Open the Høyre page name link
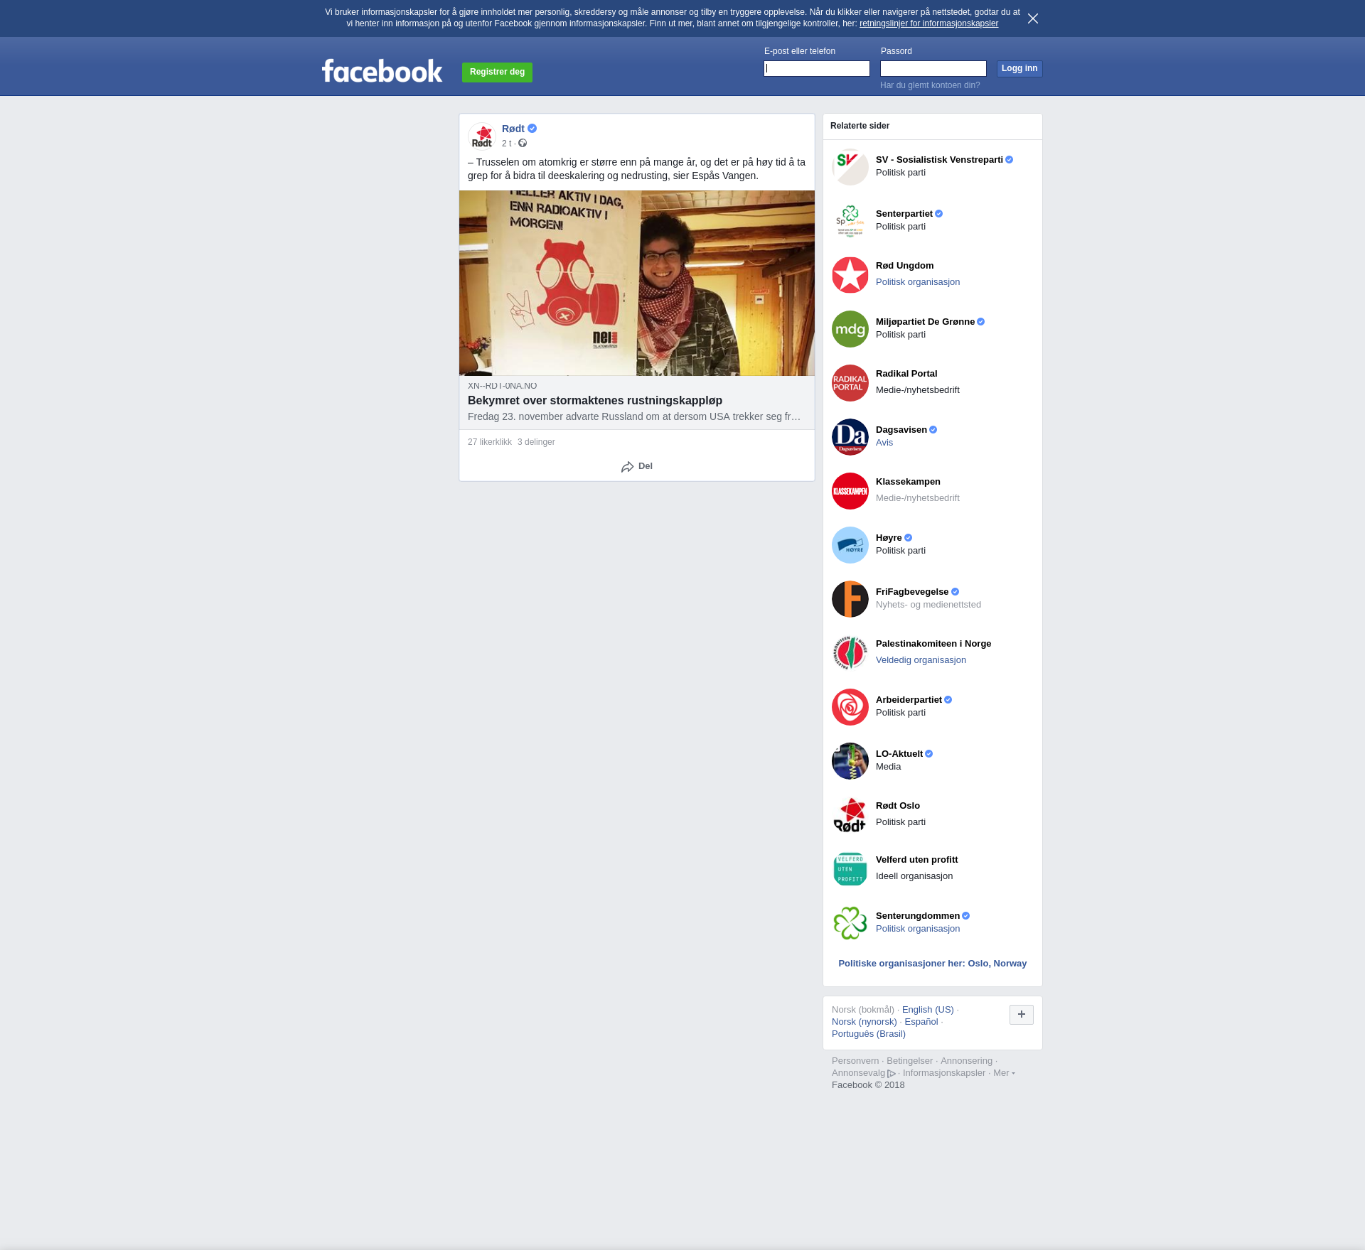The width and height of the screenshot is (1365, 1250). click(889, 538)
